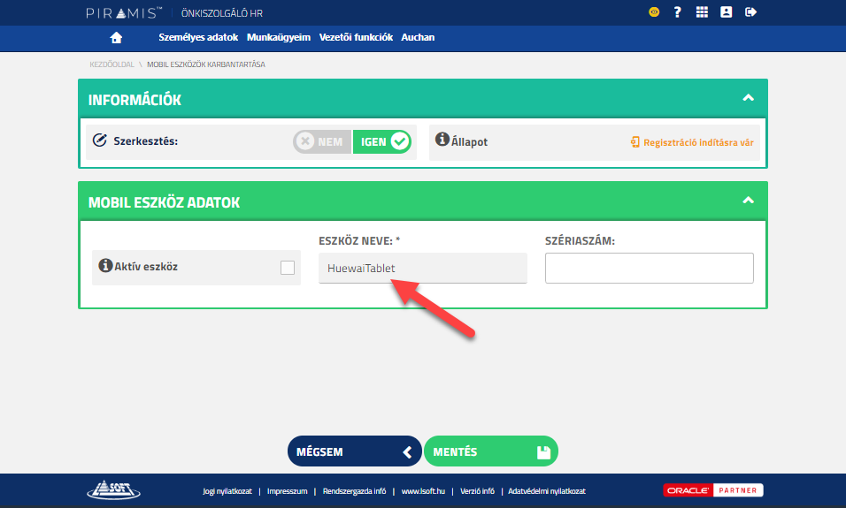
Task: Open the Személyes adatok menu
Action: coord(198,38)
